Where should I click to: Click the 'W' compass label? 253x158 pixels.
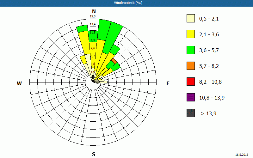click(x=19, y=83)
